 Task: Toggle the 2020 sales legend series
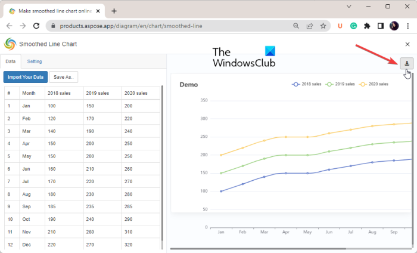tap(374, 84)
